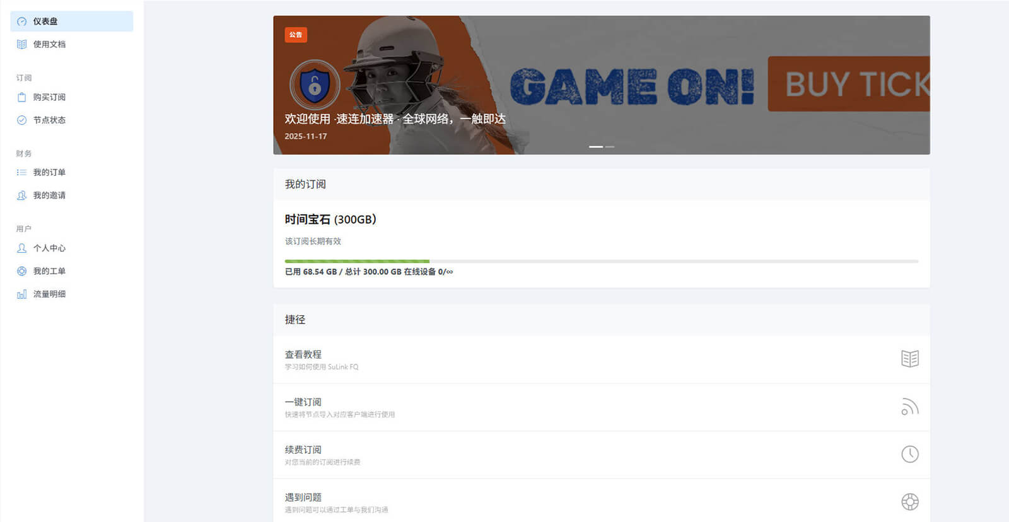Click the 一键订阅 shortcut text
The width and height of the screenshot is (1009, 522).
tap(303, 402)
